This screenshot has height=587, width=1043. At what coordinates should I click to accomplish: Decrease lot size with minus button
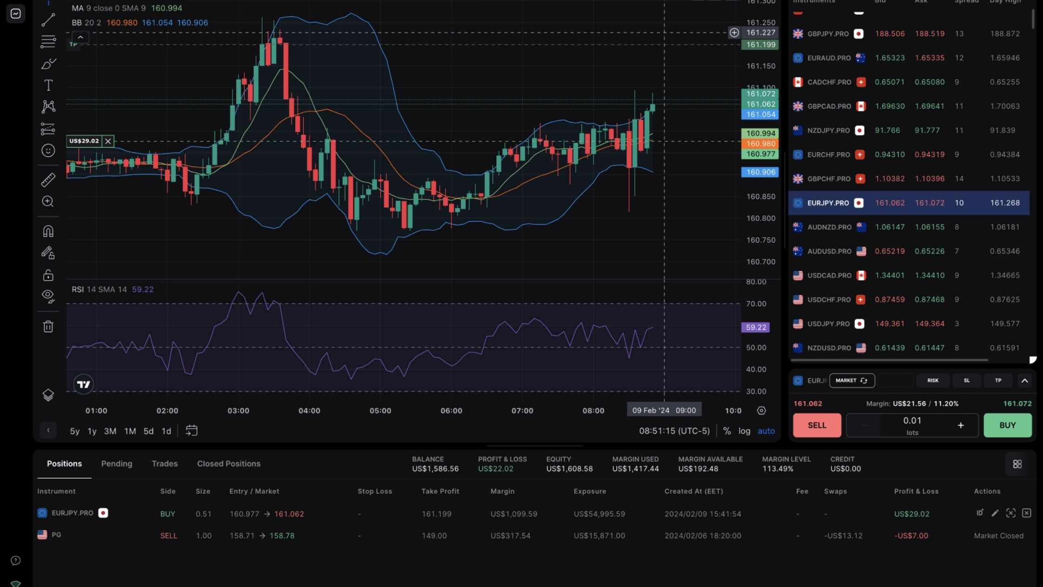tap(864, 425)
